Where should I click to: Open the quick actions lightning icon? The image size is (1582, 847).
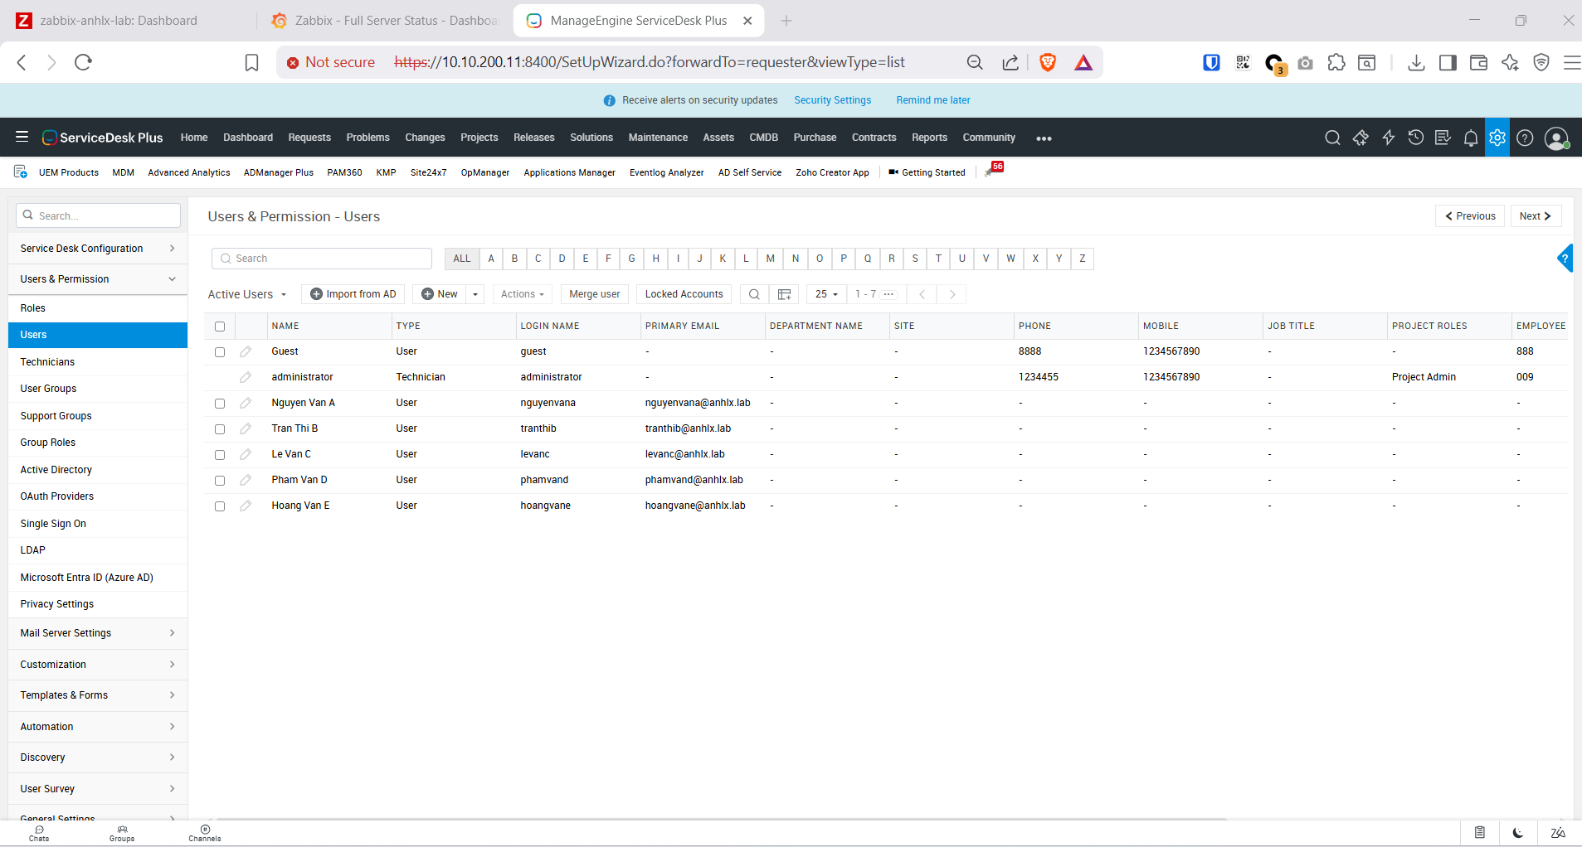(x=1388, y=138)
